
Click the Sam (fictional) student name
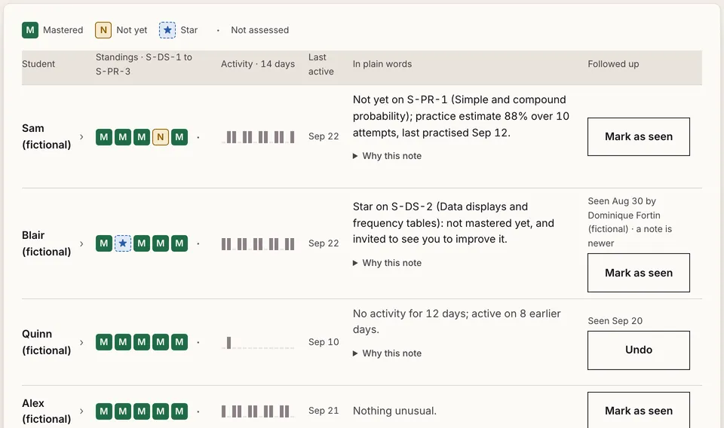(46, 136)
